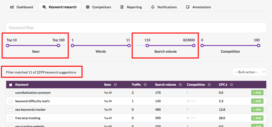Click the document icon on Reporting tab
Image resolution: width=272 pixels, height=127 pixels.
[122, 7]
